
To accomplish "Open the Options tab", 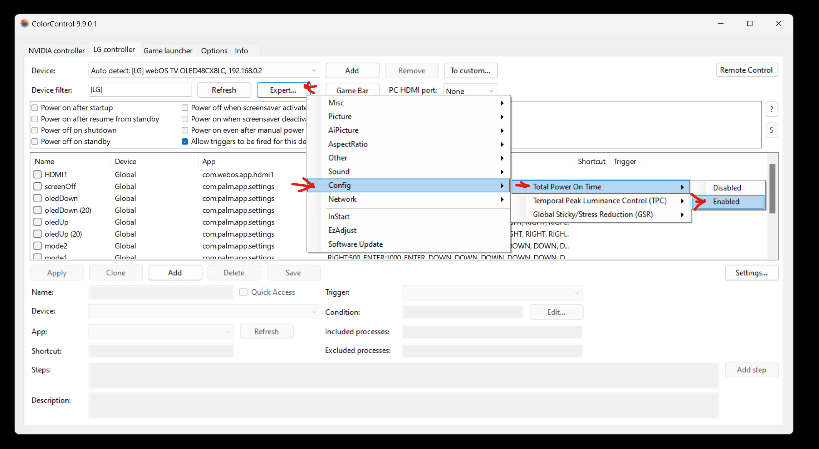I will coord(214,50).
